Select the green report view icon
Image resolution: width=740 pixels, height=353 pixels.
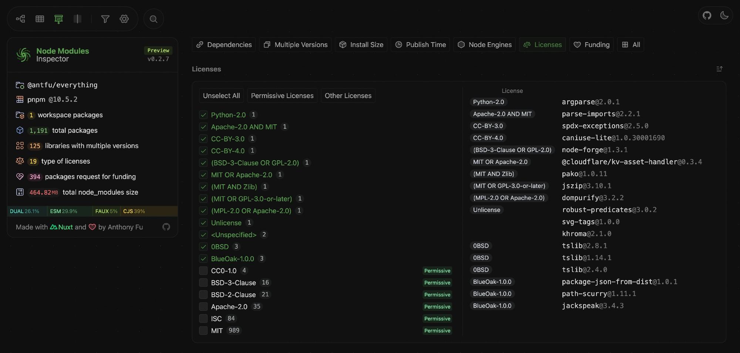(x=58, y=19)
